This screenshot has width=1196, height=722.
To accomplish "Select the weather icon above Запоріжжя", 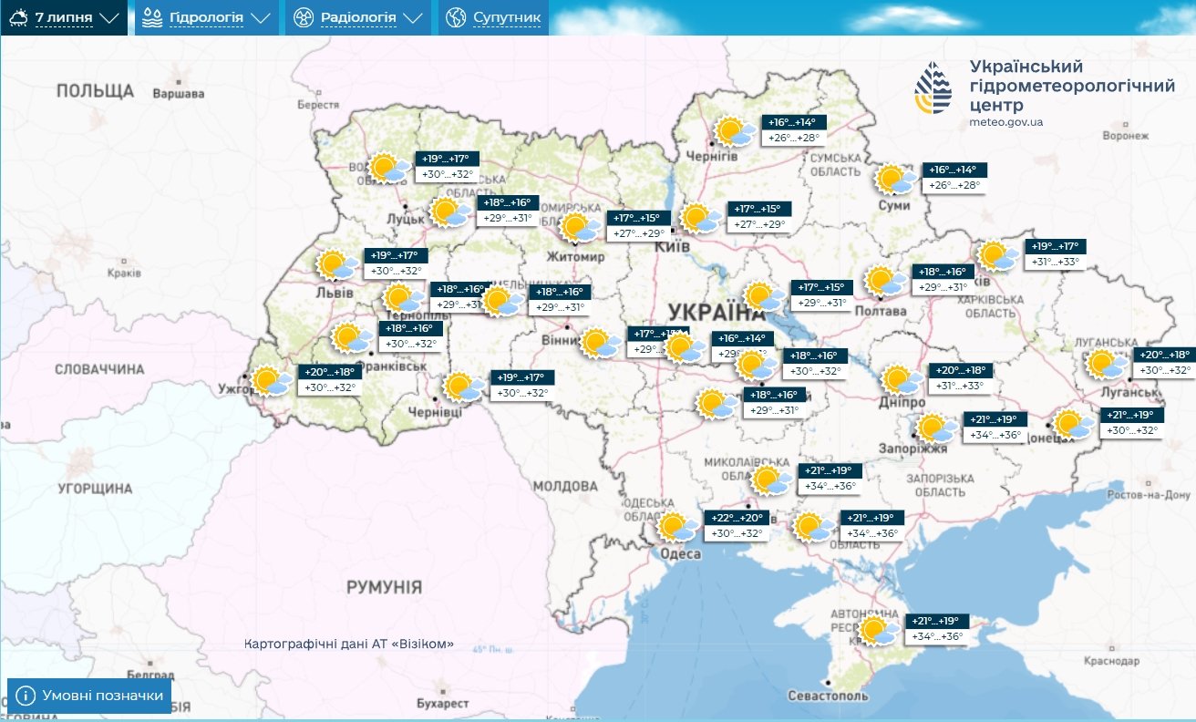I will tap(937, 429).
